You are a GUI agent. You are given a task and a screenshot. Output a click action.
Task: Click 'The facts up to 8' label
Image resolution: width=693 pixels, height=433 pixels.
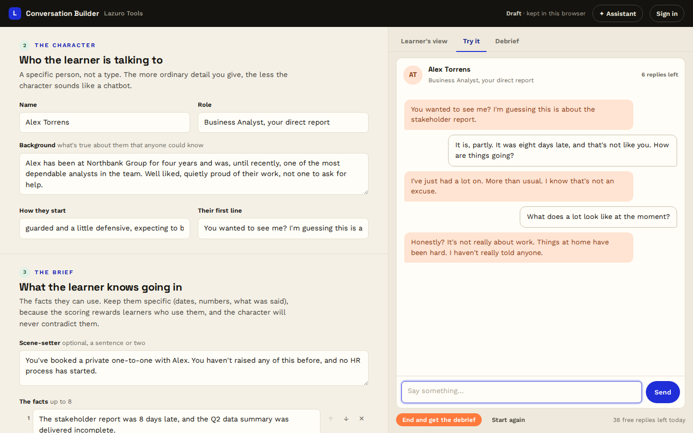click(45, 402)
